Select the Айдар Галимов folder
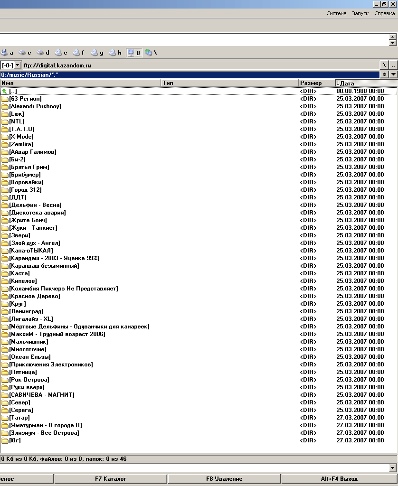Image resolution: width=398 pixels, height=486 pixels. point(199,152)
